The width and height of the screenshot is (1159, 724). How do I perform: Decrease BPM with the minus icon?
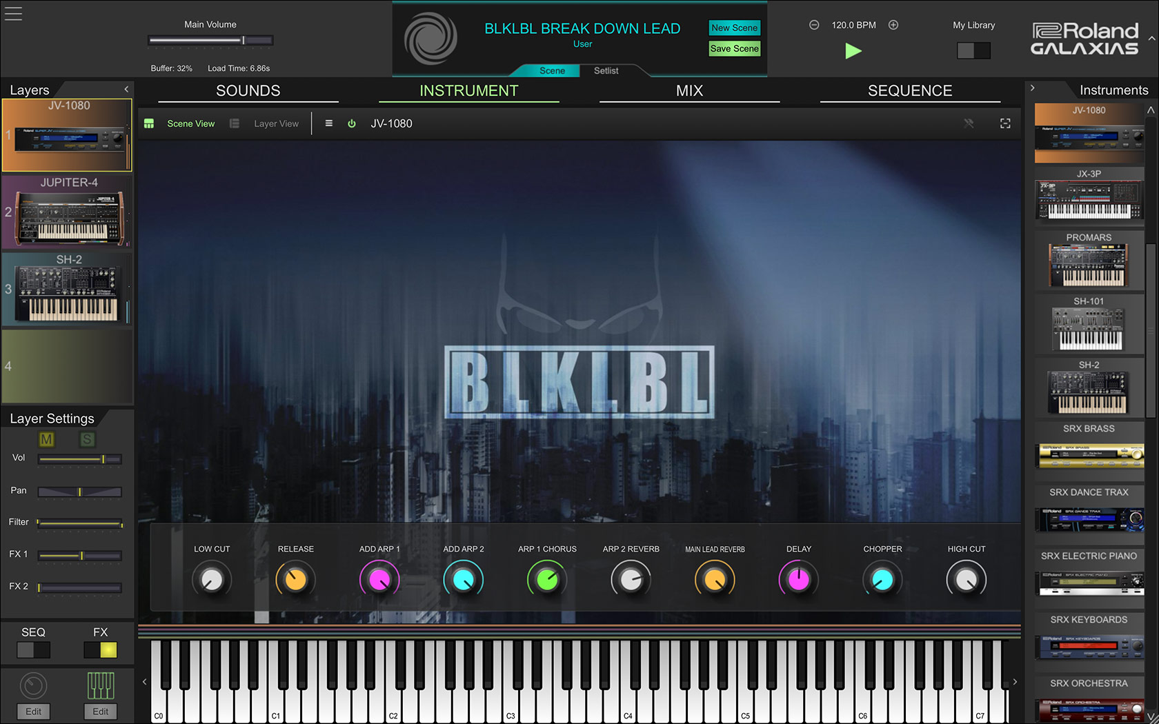[x=814, y=25]
